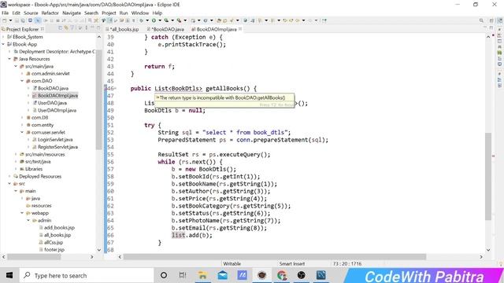Click the error marker in overview ruler

494,156
